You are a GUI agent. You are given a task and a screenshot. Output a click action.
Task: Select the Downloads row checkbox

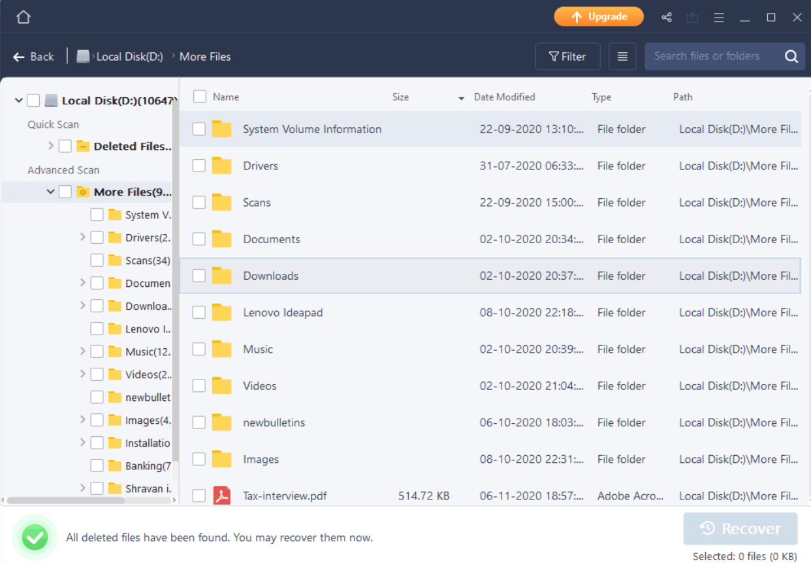coord(199,276)
